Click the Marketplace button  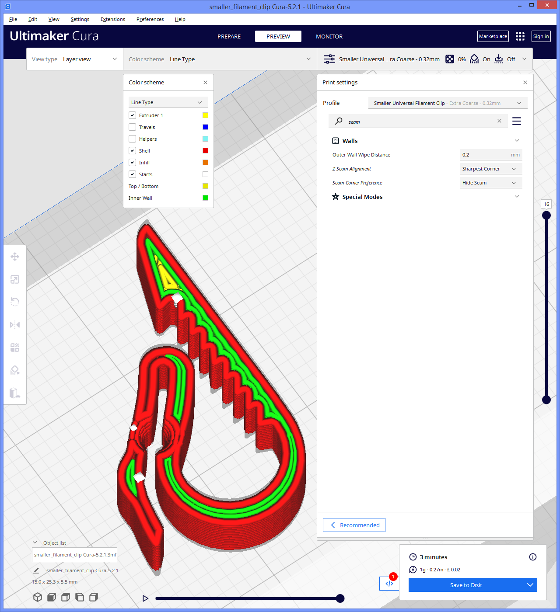point(493,36)
